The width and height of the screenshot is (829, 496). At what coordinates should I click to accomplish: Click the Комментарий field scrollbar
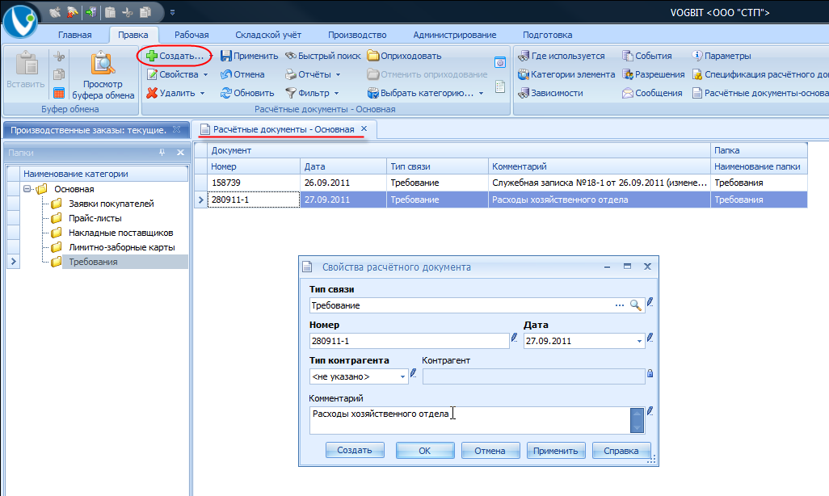tap(637, 420)
